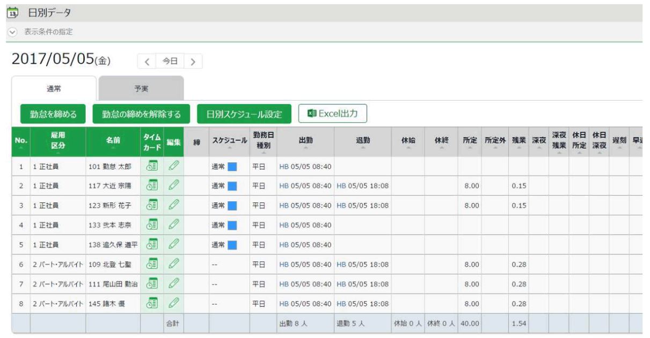Click edit pencil for 117 大近 宗陽
Screen dimensions: 650x338
click(x=173, y=186)
